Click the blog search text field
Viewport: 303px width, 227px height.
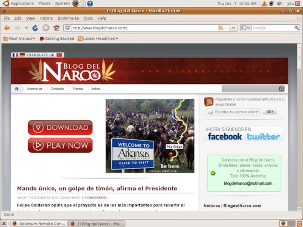click(250, 89)
